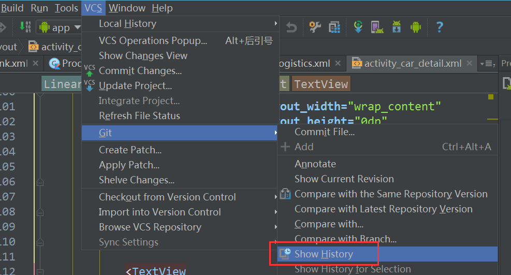
Task: Click the Show History clock icon
Action: pos(285,253)
